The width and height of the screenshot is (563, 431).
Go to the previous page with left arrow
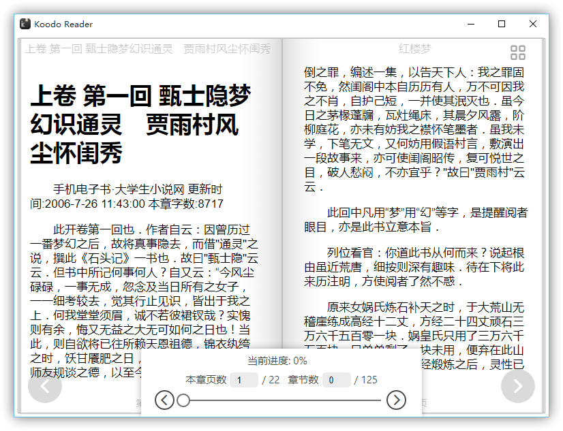(x=45, y=386)
